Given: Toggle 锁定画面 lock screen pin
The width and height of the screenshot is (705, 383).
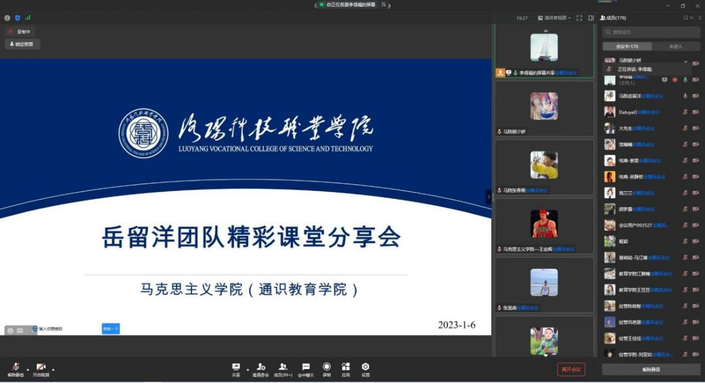Looking at the screenshot, I should pos(22,44).
